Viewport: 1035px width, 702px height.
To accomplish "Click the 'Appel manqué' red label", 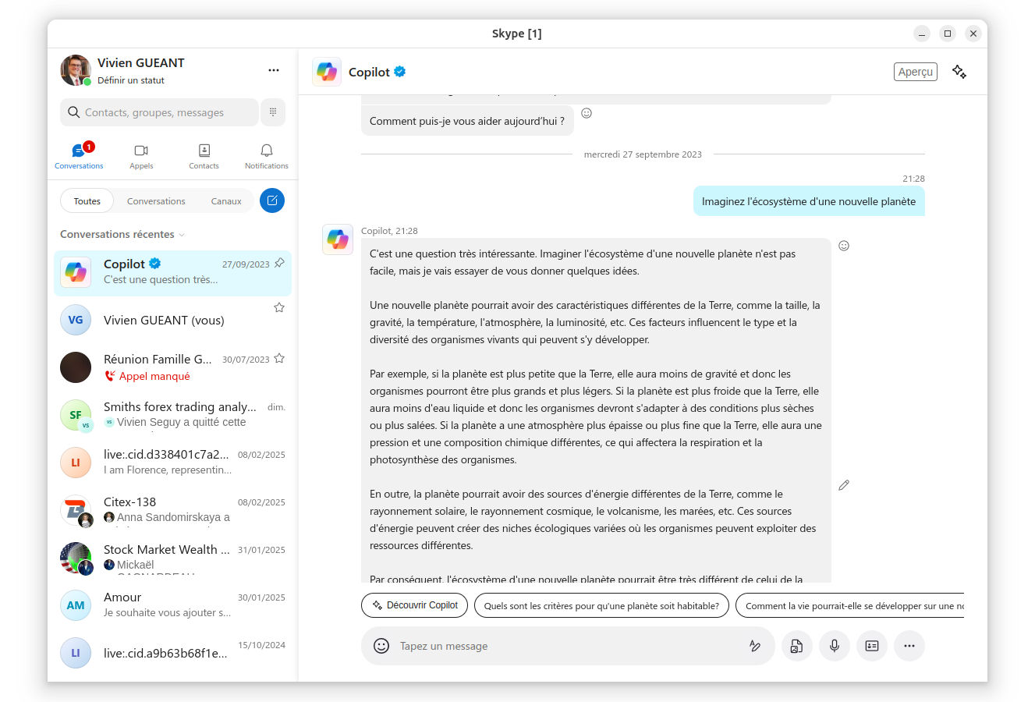I will pos(154,376).
